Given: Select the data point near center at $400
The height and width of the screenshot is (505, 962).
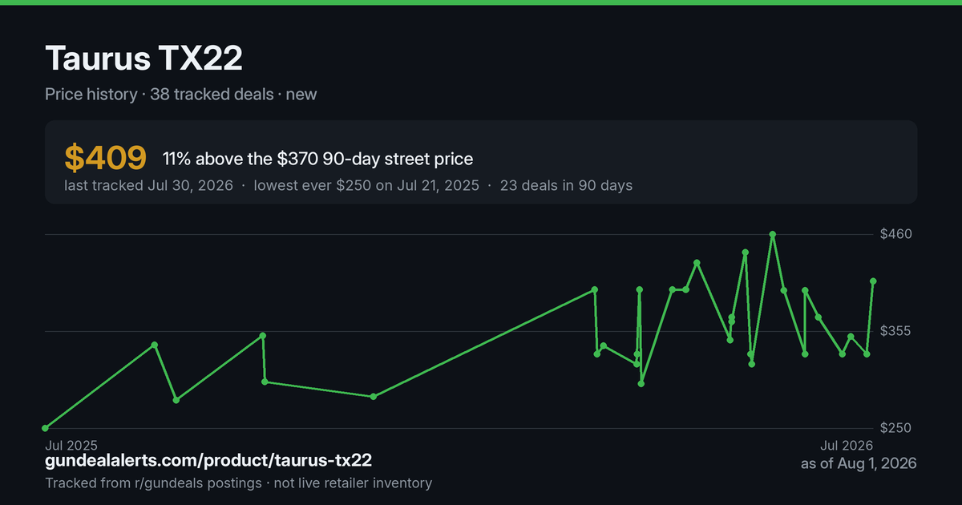Looking at the screenshot, I should coord(594,289).
